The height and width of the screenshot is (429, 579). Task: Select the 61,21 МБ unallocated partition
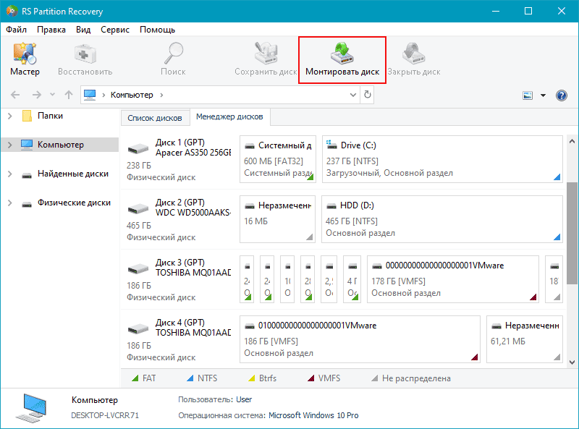(x=525, y=339)
